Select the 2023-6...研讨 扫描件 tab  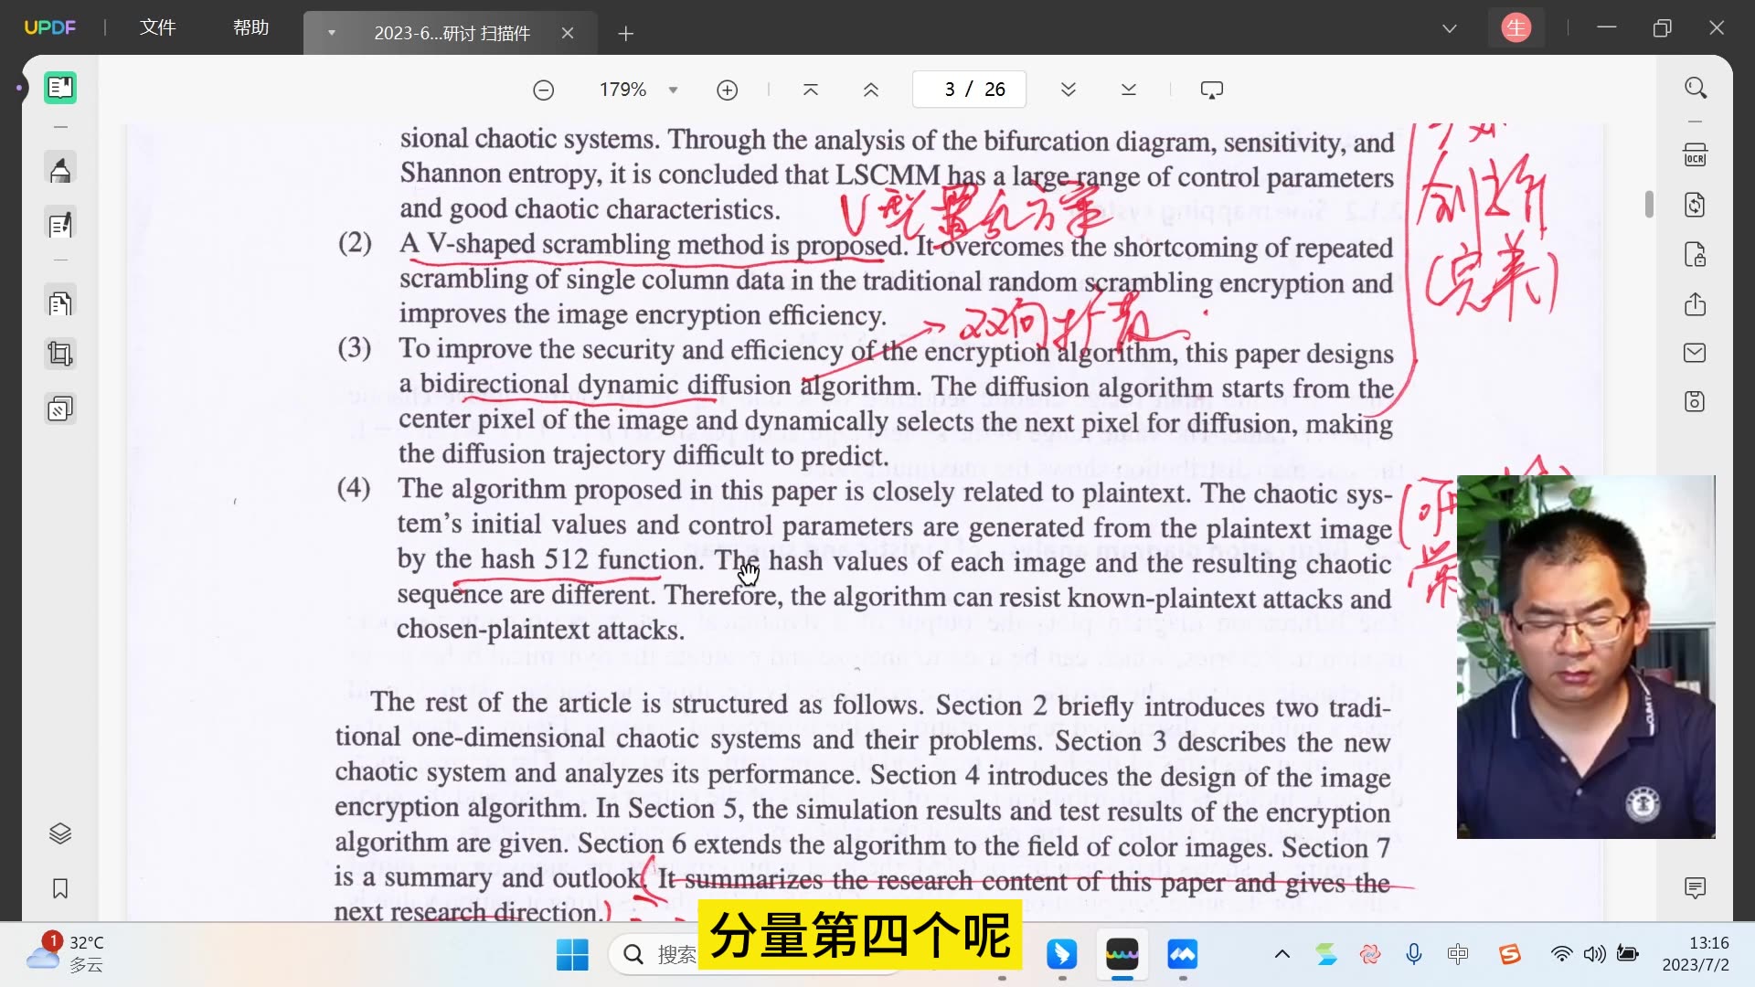(x=452, y=33)
